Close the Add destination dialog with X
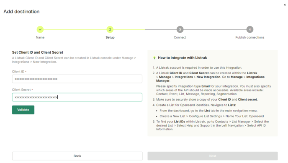 [285, 5]
